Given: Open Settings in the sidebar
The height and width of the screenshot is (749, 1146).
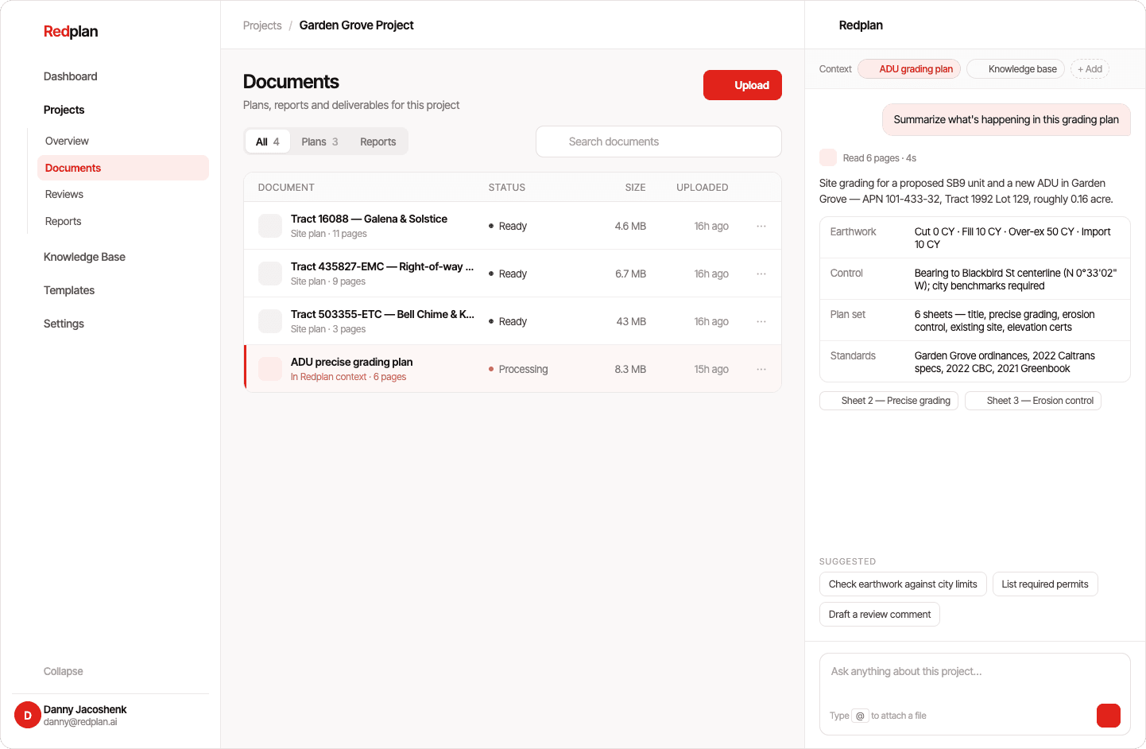Looking at the screenshot, I should pyautogui.click(x=64, y=324).
